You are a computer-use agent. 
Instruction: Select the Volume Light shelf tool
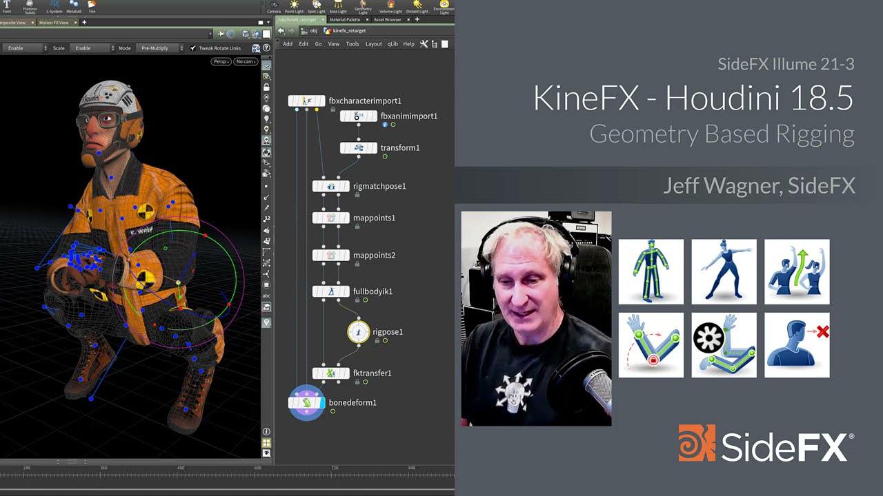pyautogui.click(x=390, y=6)
